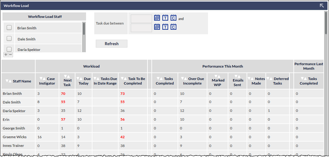Click the minus icon below staff list
329x157 pixels.
10,55
